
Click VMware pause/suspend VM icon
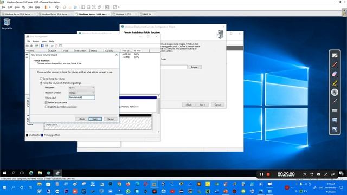(46, 7)
